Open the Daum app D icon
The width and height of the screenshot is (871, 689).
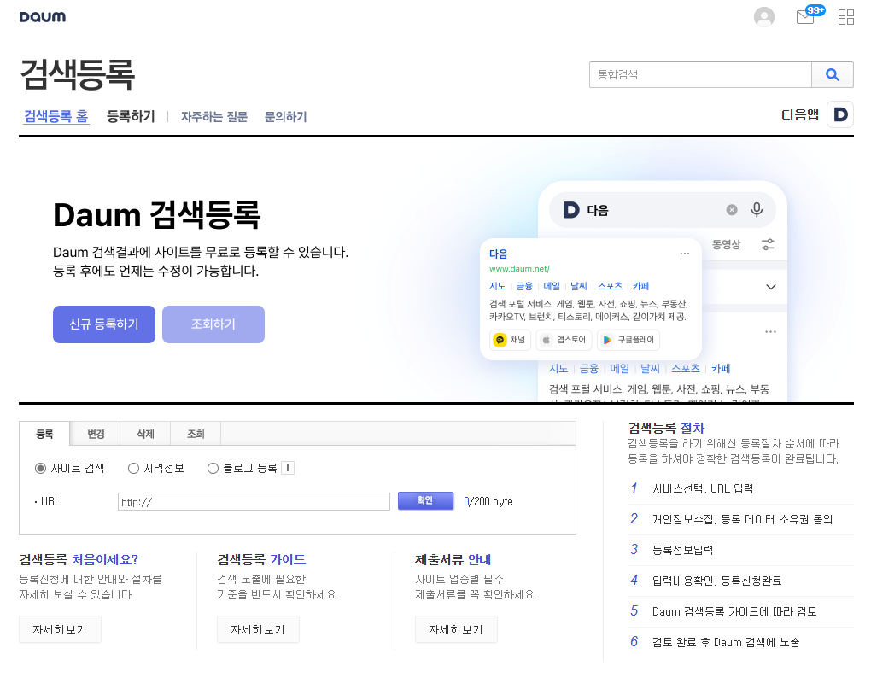(840, 114)
